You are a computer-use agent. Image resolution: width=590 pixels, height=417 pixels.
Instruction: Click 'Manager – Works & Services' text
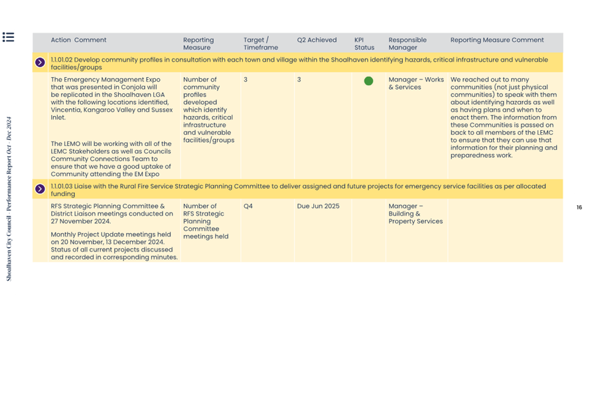(415, 83)
